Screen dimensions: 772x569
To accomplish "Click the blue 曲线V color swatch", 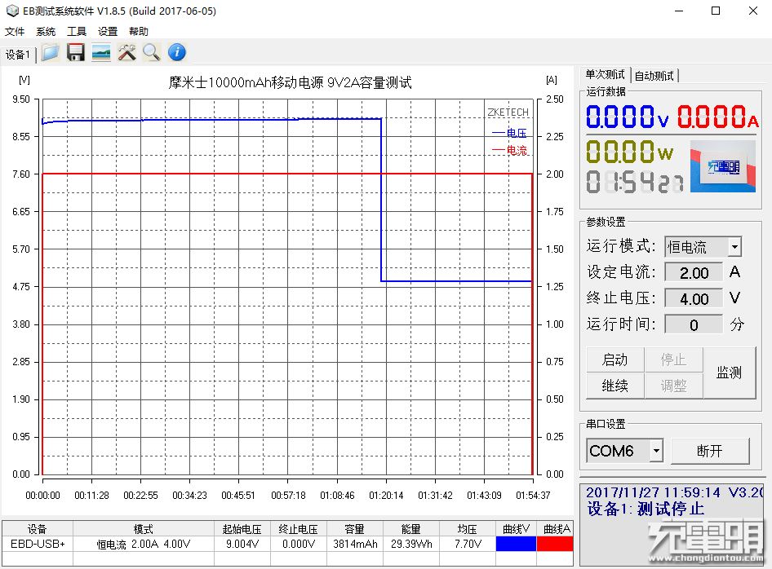I will [x=516, y=544].
